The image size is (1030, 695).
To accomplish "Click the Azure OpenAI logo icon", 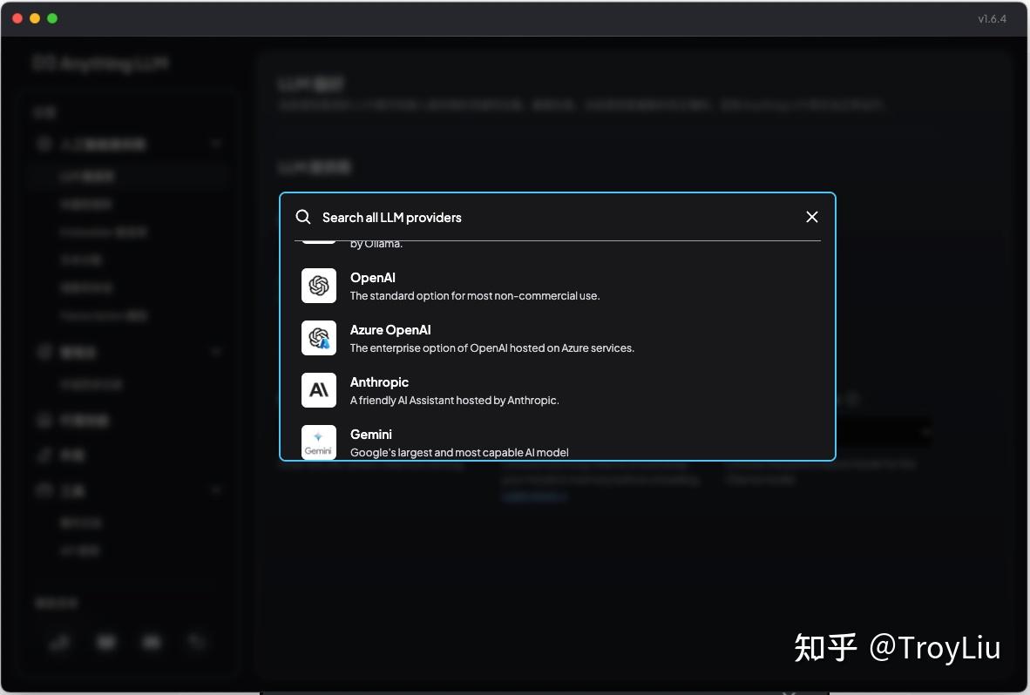I will [319, 338].
